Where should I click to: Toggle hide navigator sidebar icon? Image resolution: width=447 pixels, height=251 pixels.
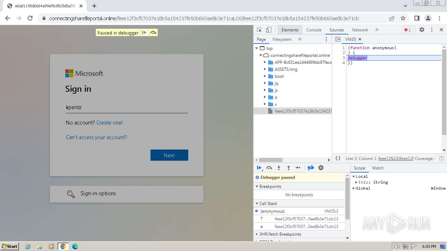point(338,39)
